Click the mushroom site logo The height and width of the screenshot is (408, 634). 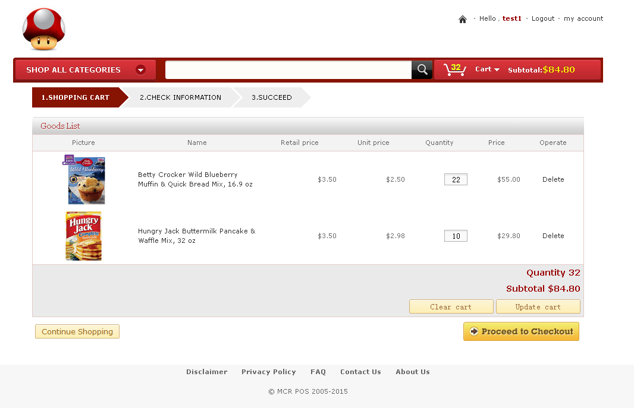(43, 29)
